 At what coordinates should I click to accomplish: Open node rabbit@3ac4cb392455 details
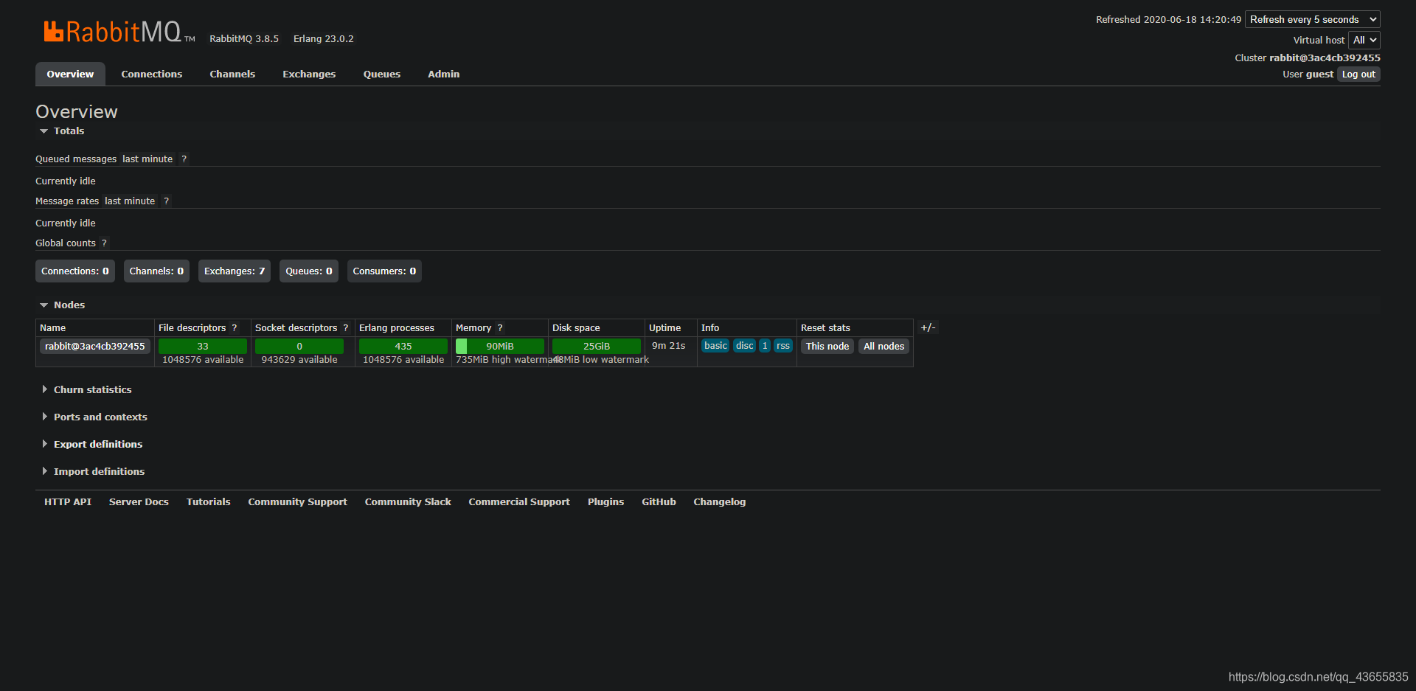(x=95, y=346)
